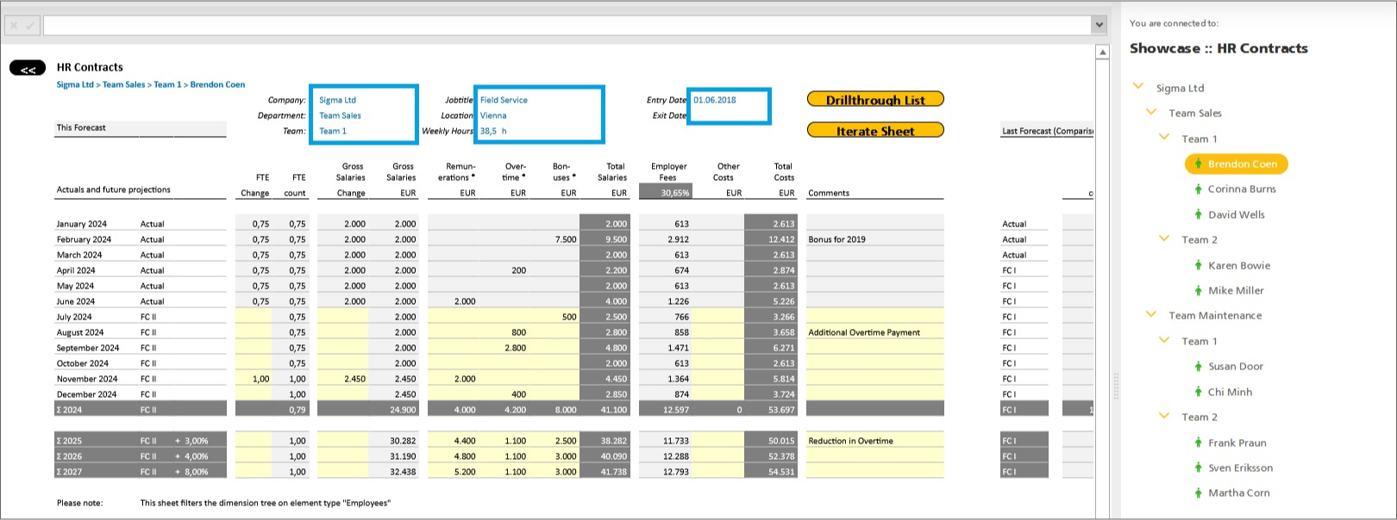Collapse the Sigma Ltd tree node
The width and height of the screenshot is (1397, 520).
pyautogui.click(x=1138, y=87)
